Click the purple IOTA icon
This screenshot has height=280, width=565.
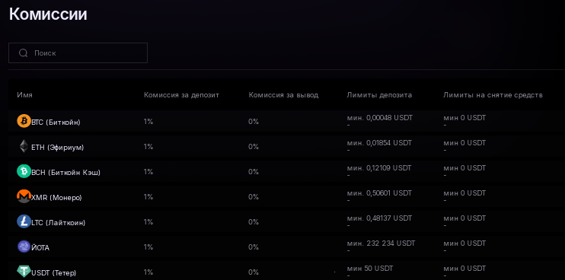coord(24,247)
